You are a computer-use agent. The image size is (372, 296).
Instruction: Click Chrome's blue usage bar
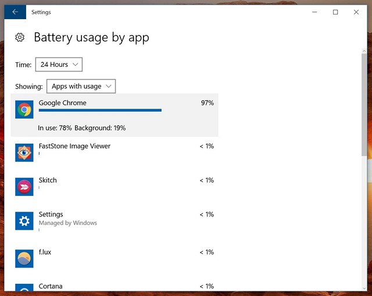coord(100,110)
